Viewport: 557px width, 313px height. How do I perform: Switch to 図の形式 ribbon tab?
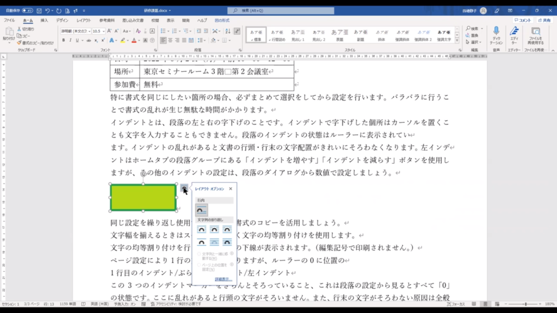pos(222,20)
